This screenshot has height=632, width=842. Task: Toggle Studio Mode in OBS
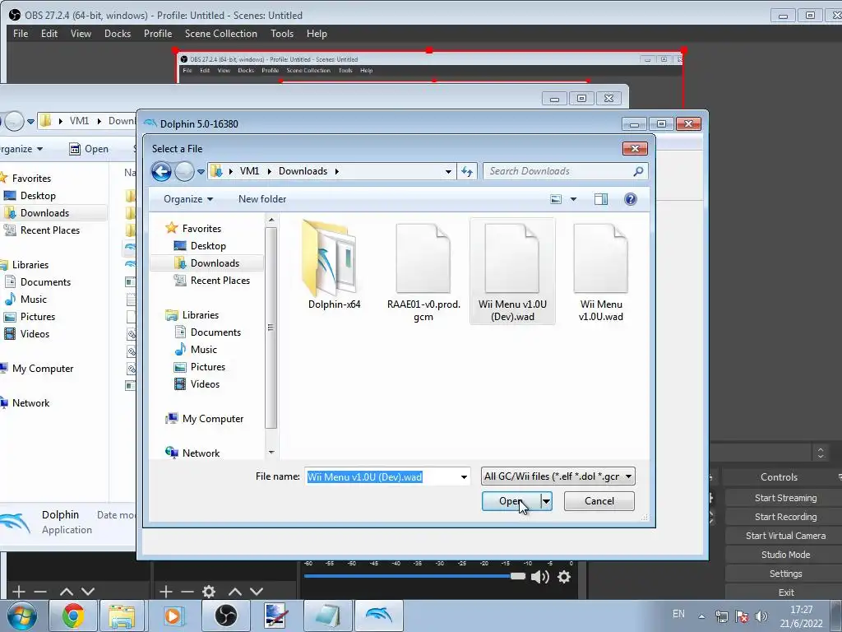785,554
